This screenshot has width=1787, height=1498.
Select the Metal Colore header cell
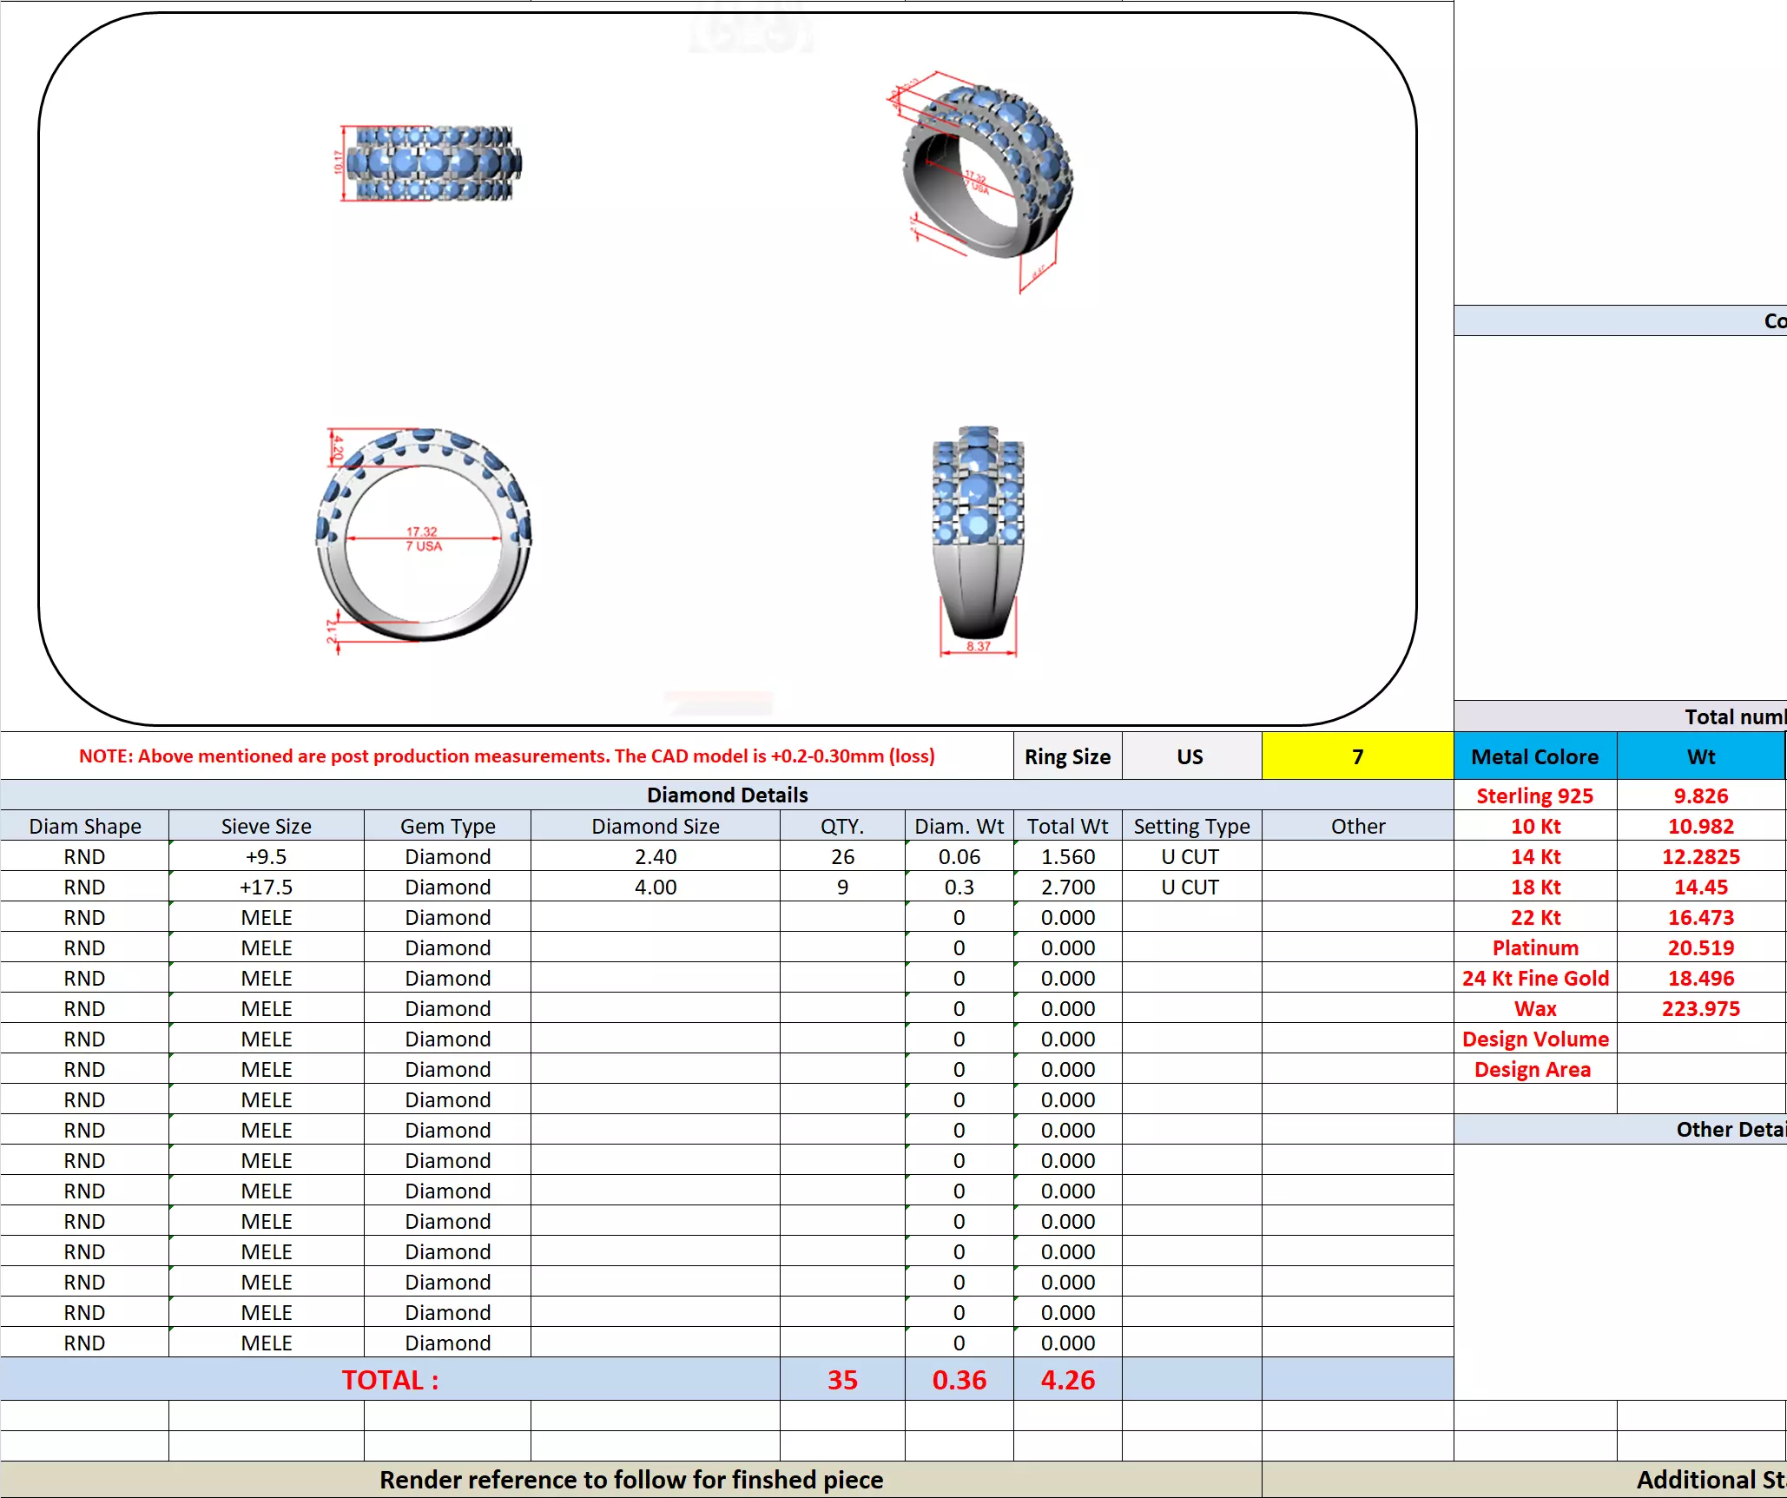point(1534,756)
